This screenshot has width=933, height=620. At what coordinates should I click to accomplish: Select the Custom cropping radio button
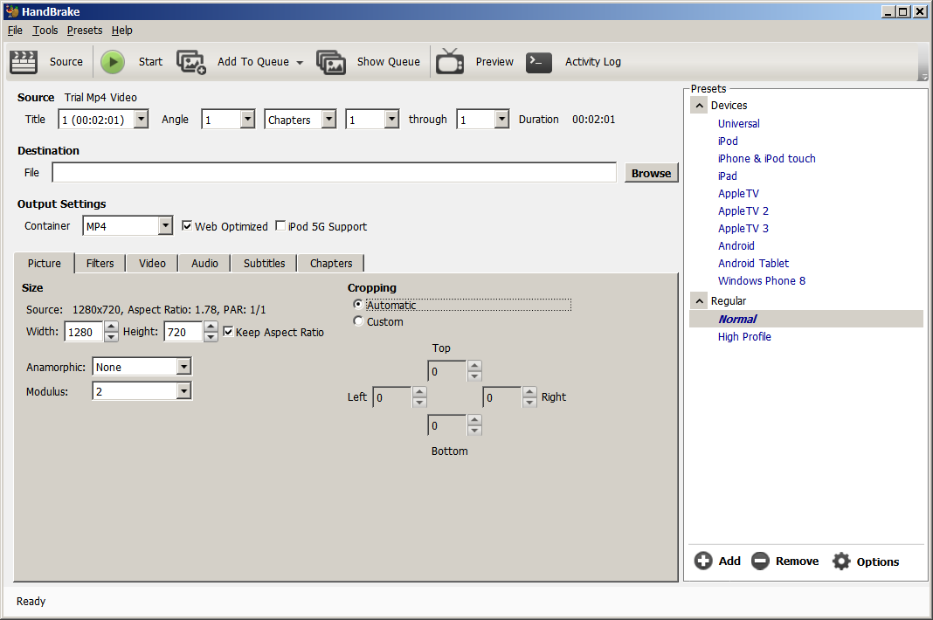click(358, 321)
